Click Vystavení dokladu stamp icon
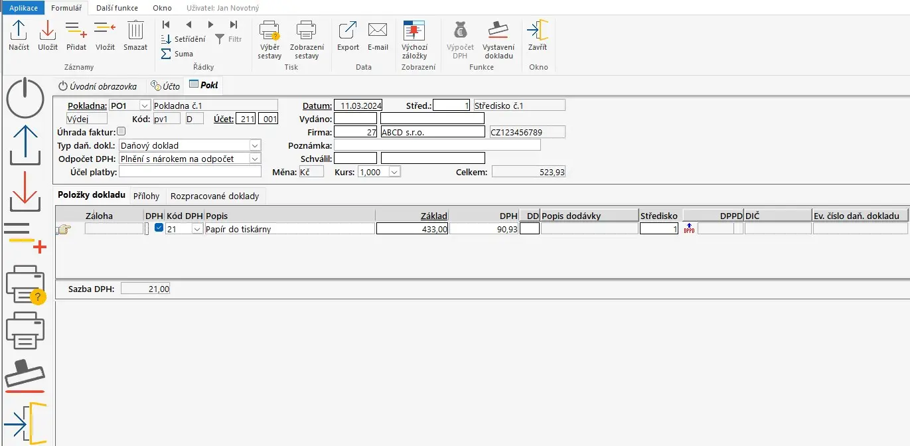Image resolution: width=910 pixels, height=446 pixels. [x=498, y=31]
